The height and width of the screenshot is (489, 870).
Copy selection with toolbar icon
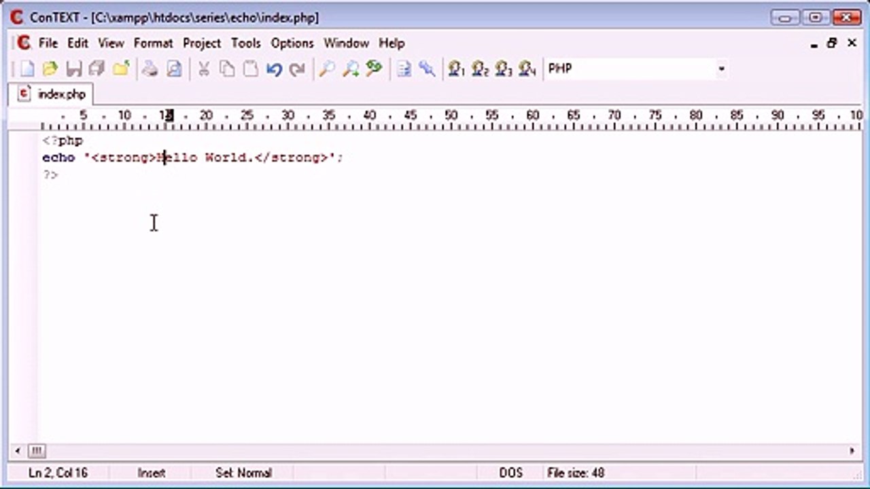[227, 69]
